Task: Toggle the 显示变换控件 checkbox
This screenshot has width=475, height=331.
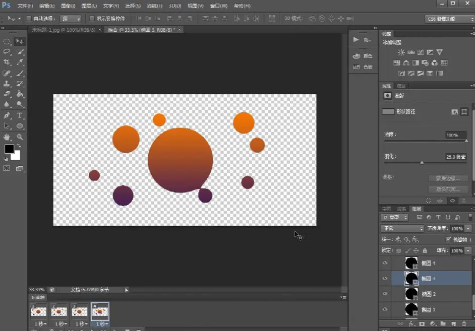Action: 92,19
